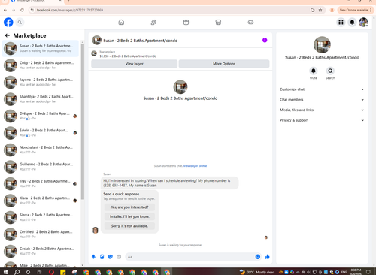Screen dimensions: 376x275
Task: Open Edwin conversation in the list
Action: pyautogui.click(x=41, y=133)
